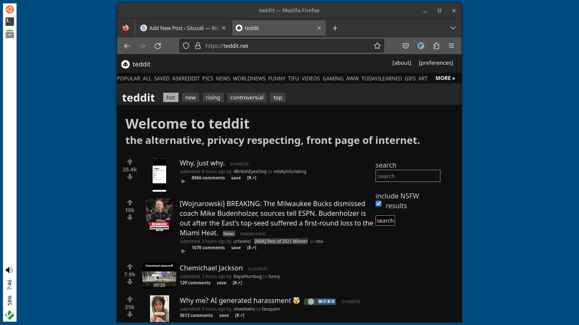The image size is (579, 325).
Task: Click the padlock site information icon
Action: [x=198, y=46]
